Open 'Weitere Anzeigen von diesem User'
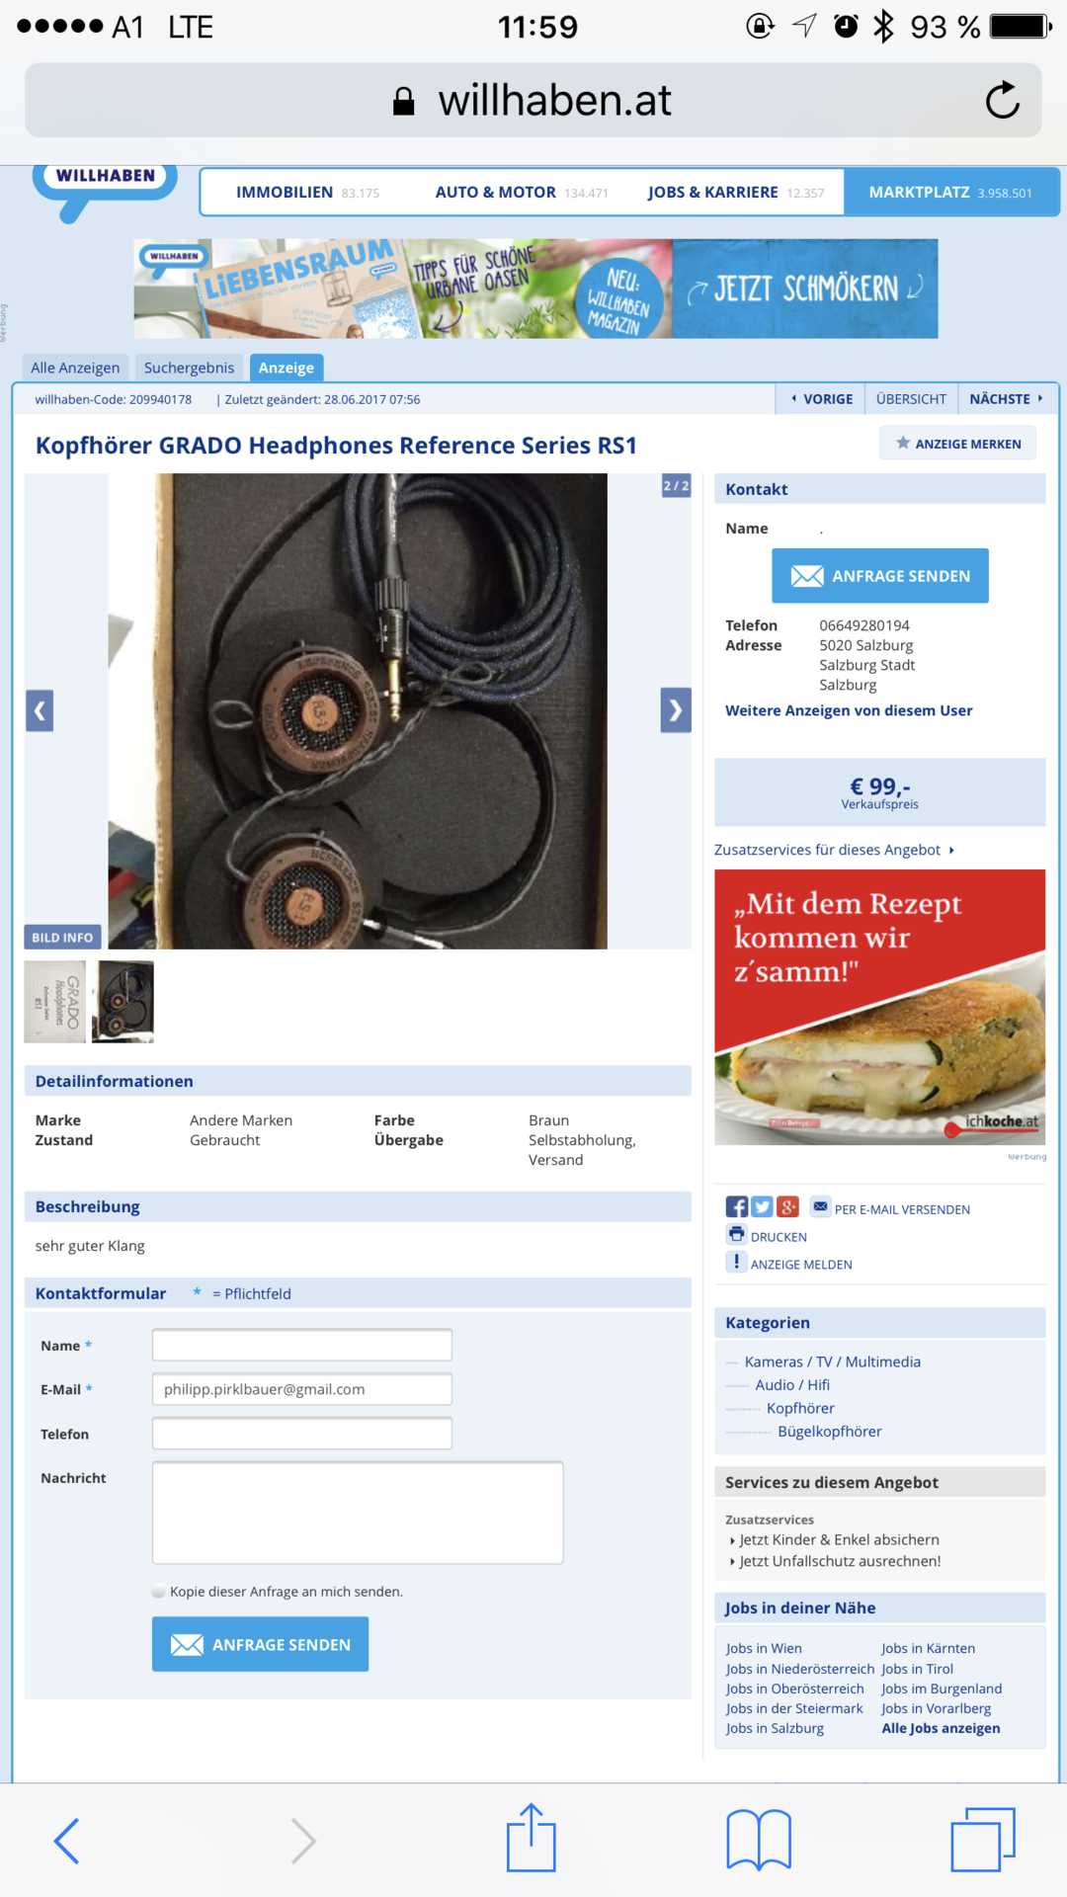Viewport: 1067px width, 1897px height. (848, 710)
